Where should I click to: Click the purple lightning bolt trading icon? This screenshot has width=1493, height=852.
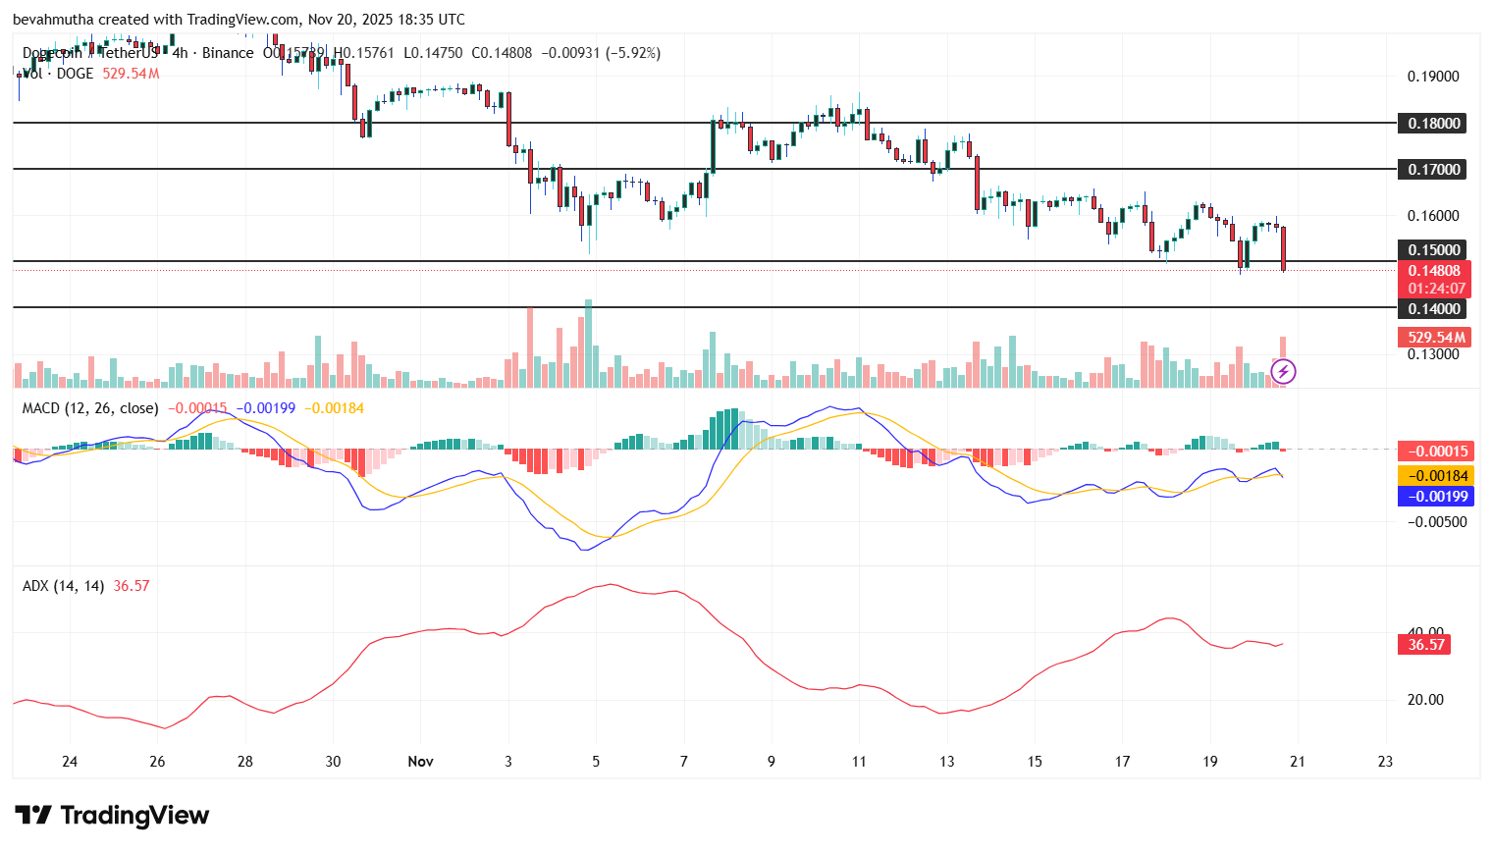point(1284,371)
